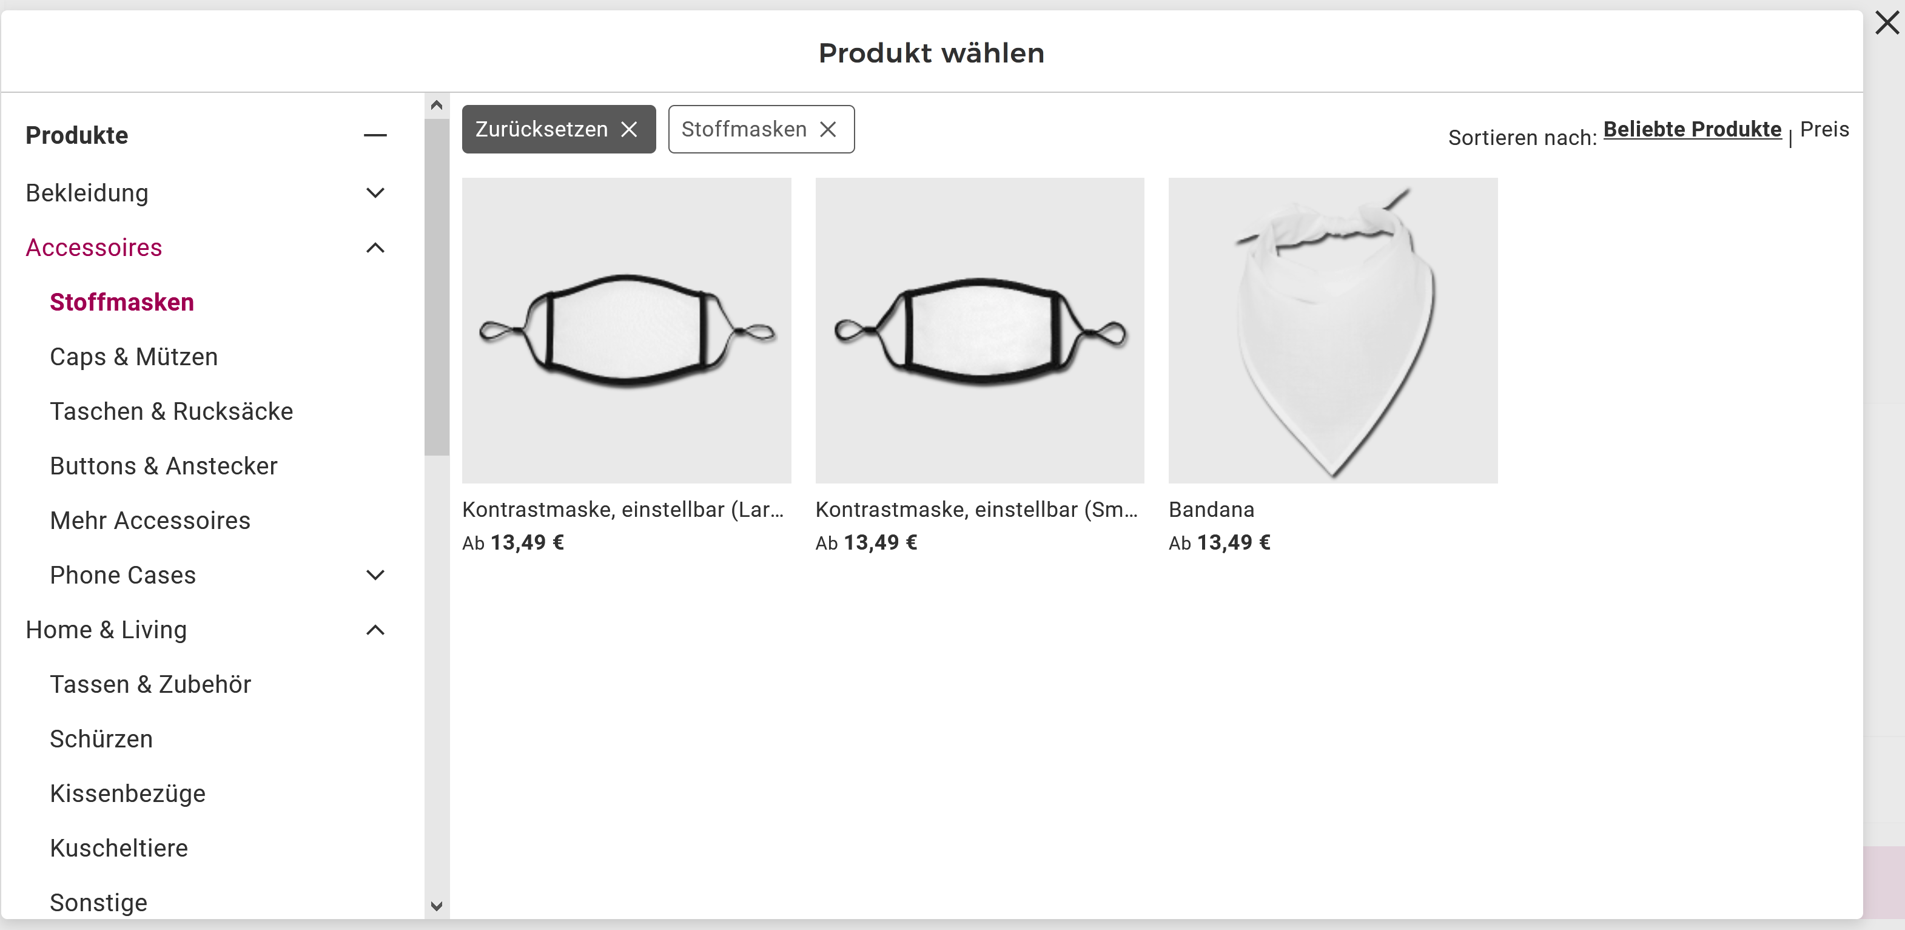This screenshot has width=1905, height=930.
Task: Open Taschen & Rucksäcke category
Action: (x=171, y=411)
